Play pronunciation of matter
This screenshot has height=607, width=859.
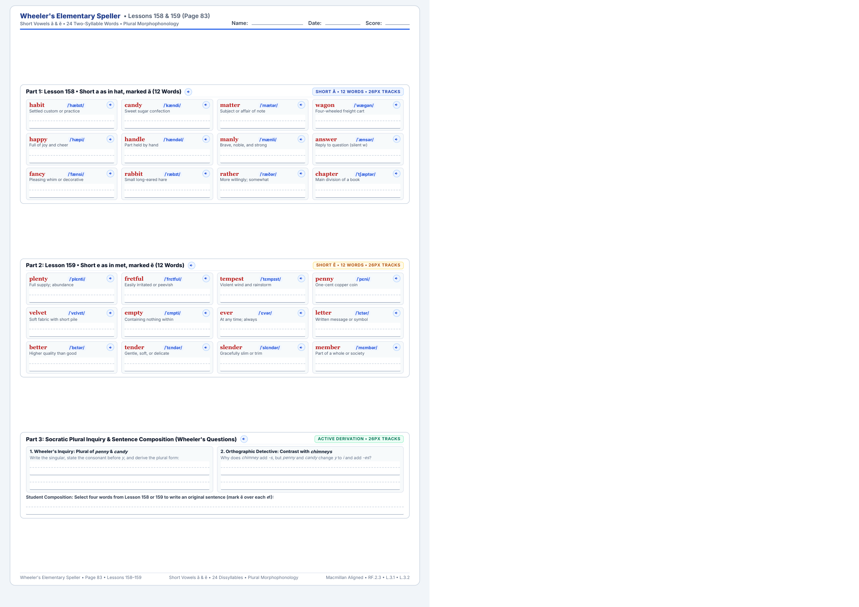302,105
